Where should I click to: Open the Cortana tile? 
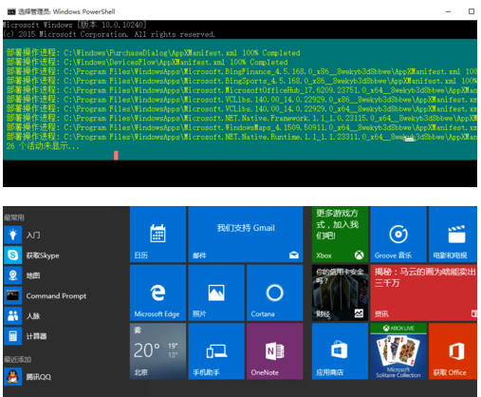pyautogui.click(x=274, y=293)
